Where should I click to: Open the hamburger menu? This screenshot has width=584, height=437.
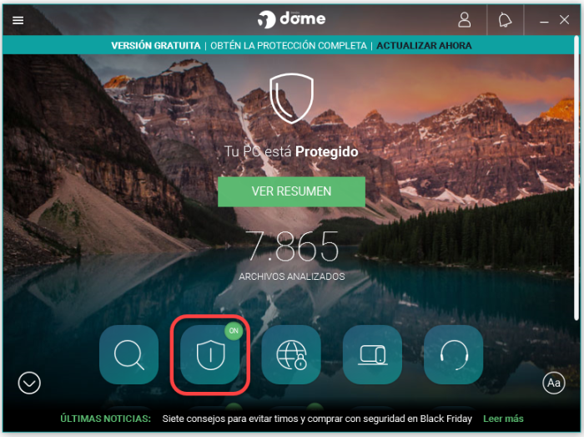click(x=18, y=20)
